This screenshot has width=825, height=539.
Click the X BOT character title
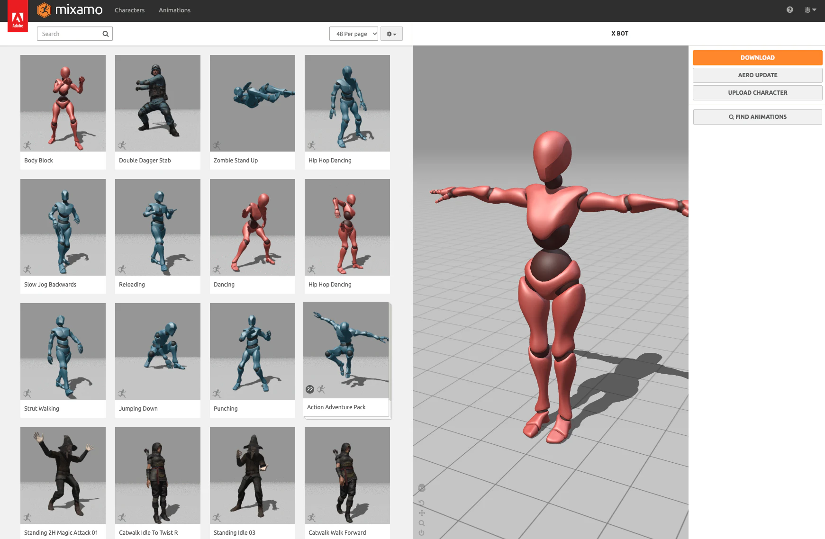[x=620, y=34]
